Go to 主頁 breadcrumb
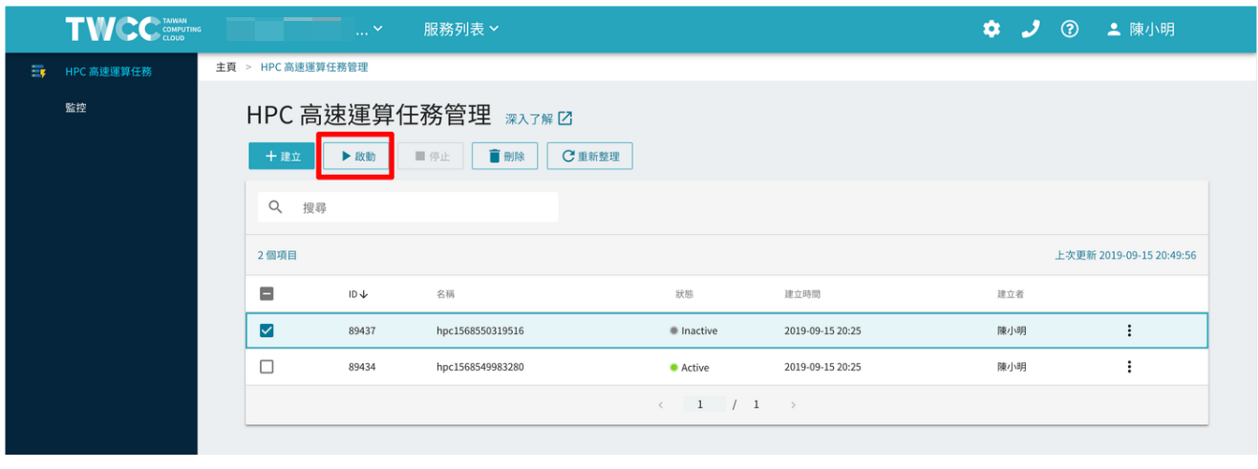1258x469 pixels. coord(226,67)
